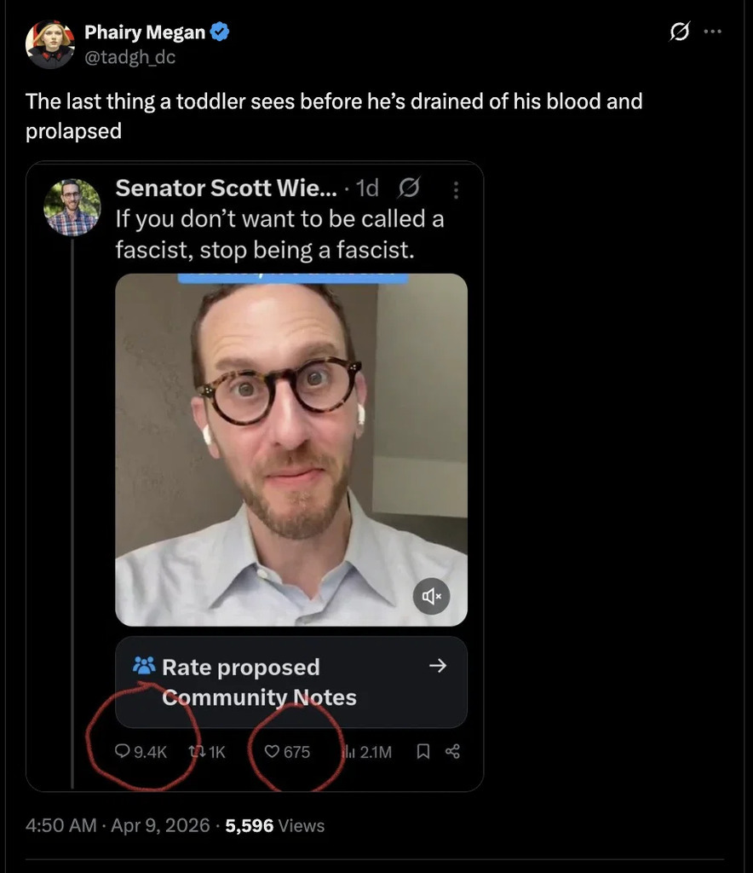Click the share icon on the quoted post
Image resolution: width=753 pixels, height=873 pixels.
[x=453, y=752]
